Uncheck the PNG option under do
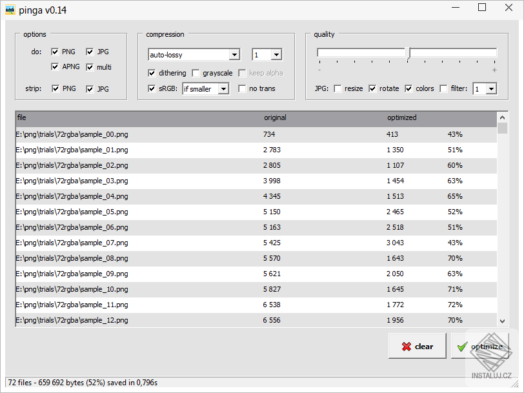 point(56,52)
